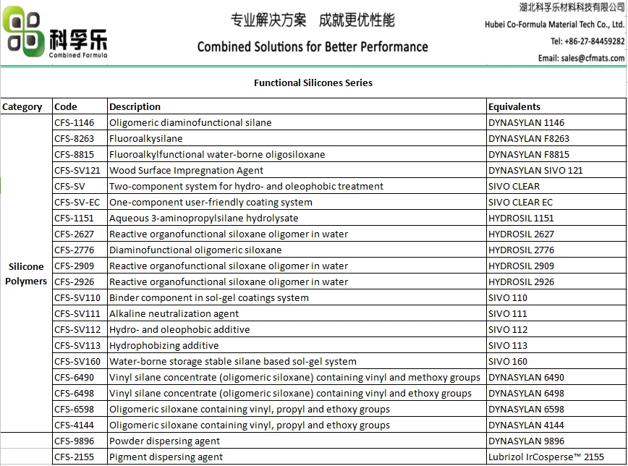This screenshot has height=466, width=628.
Task: Click the Combined Solutions for Better Performance slogan
Action: [313, 47]
